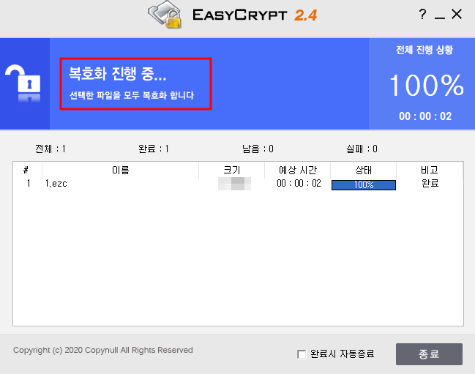Viewport: 475px width, 374px height.
Task: Click the EasyCrypt padlock logo icon
Action: [x=165, y=15]
